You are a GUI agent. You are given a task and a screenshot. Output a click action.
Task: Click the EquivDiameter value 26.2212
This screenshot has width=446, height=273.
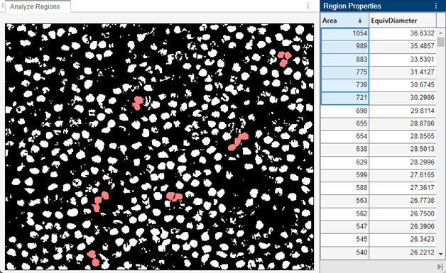[422, 252]
